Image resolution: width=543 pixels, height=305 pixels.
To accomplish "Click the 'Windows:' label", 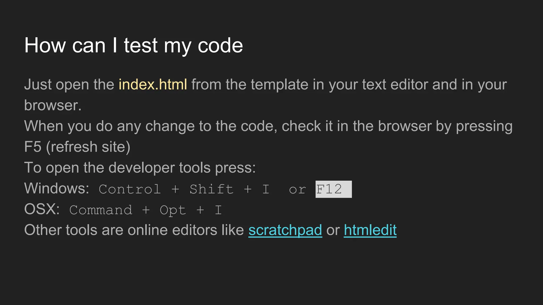I will click(56, 188).
